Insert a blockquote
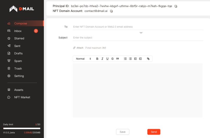The height and width of the screenshot is (138, 210). click(x=118, y=59)
